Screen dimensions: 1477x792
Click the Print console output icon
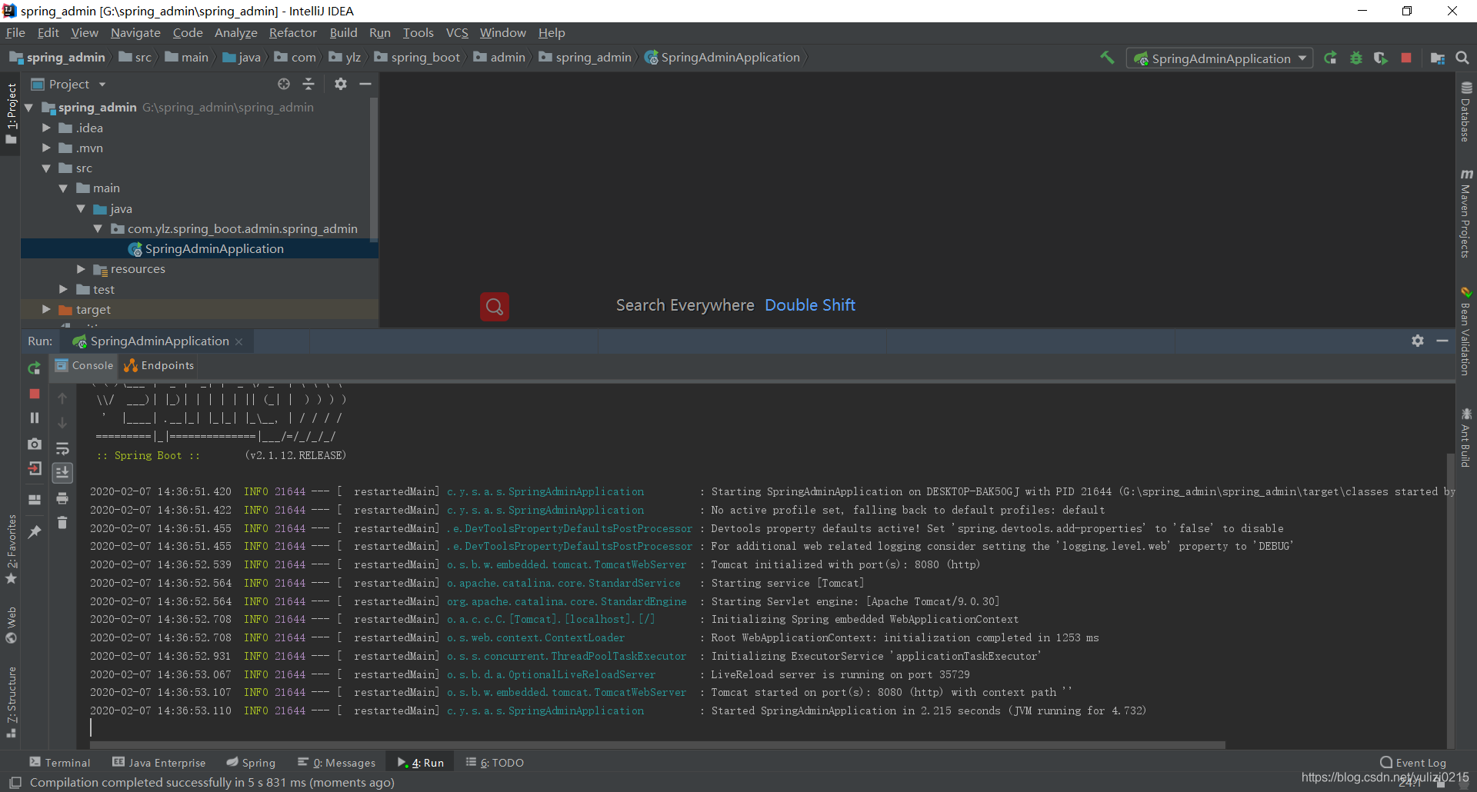tap(62, 498)
